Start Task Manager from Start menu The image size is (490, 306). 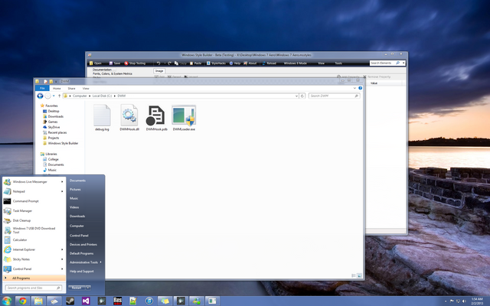pyautogui.click(x=34, y=211)
